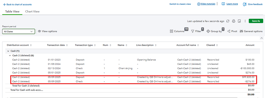Image resolution: width=265 pixels, height=98 pixels.
Task: Collapse the Cash 2 (deleted) (6) group
Action: click(10, 56)
